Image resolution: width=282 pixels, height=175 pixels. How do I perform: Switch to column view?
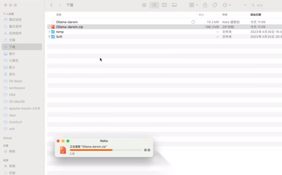(164, 5)
